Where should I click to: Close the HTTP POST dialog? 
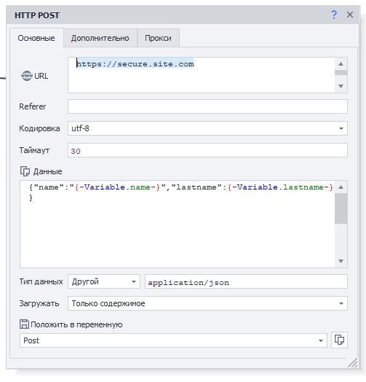click(350, 15)
